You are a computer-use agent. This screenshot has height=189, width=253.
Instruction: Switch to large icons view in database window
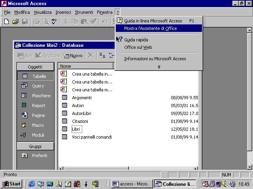[x=102, y=56]
